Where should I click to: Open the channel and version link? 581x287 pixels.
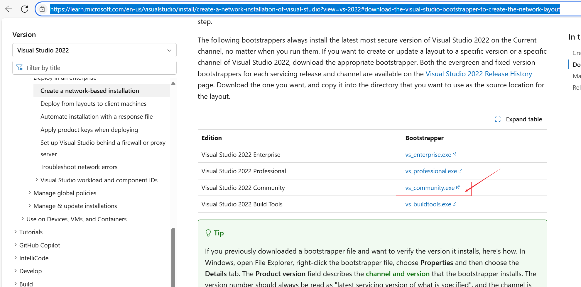pyautogui.click(x=398, y=274)
